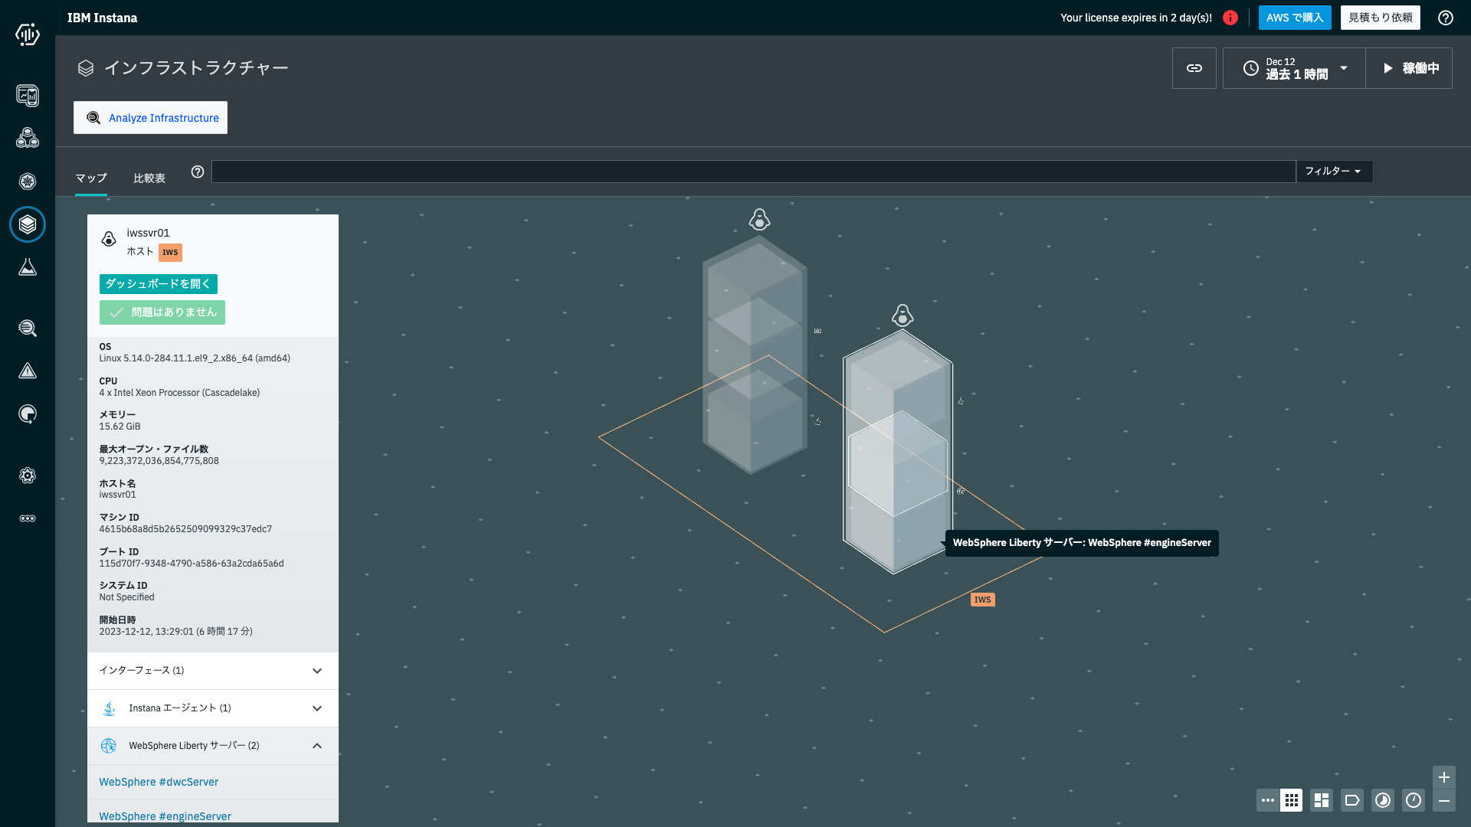This screenshot has height=827, width=1471.
Task: Click the pie chart icon in map toolbar
Action: pyautogui.click(x=1383, y=800)
